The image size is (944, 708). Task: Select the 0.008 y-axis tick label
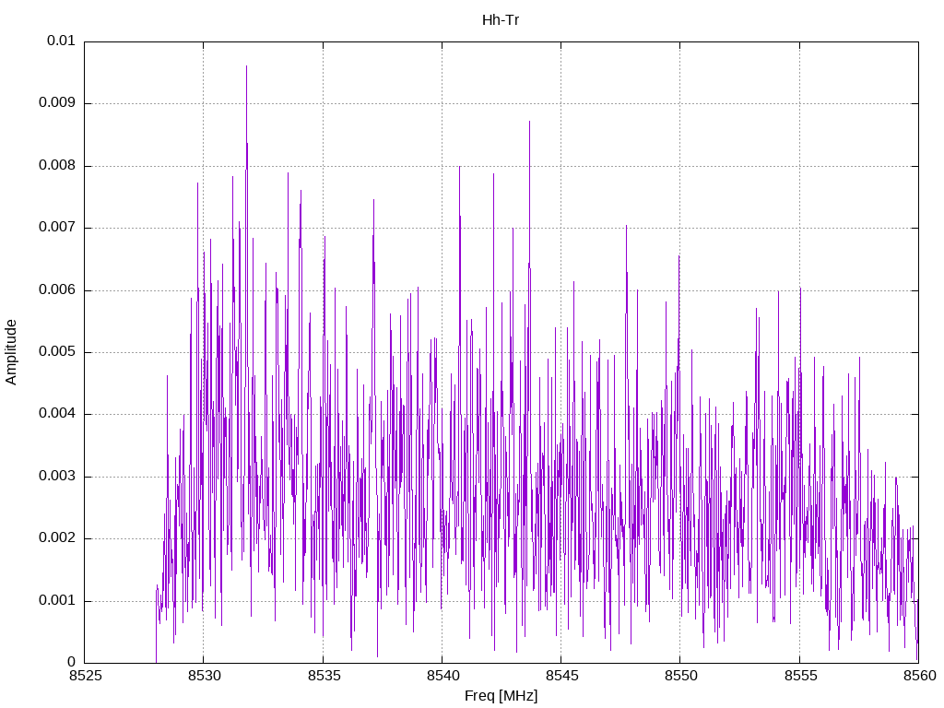coord(57,166)
